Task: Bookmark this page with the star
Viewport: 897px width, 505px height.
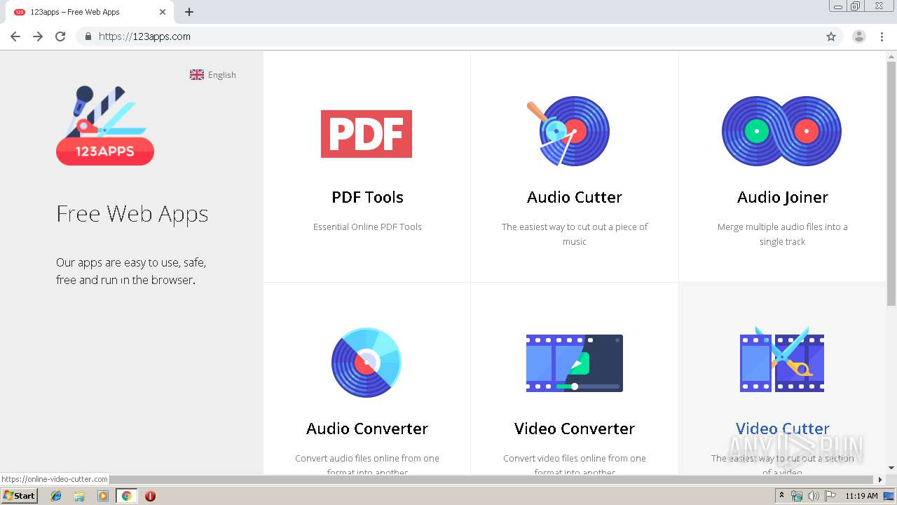Action: (x=831, y=36)
